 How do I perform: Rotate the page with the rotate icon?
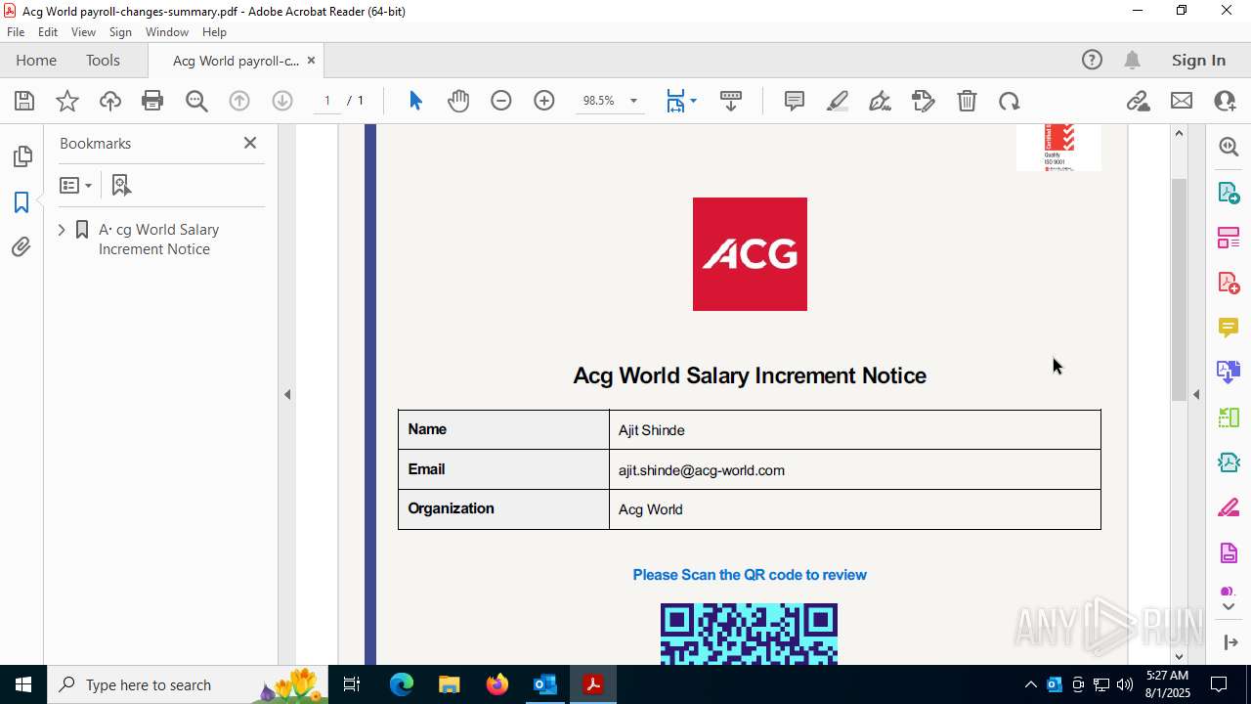[1010, 101]
